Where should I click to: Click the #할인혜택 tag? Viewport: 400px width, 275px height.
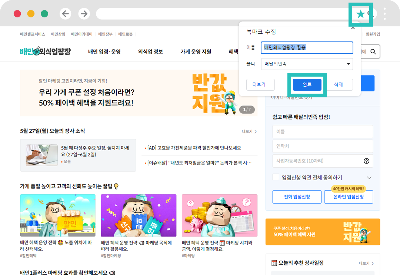coord(28,256)
